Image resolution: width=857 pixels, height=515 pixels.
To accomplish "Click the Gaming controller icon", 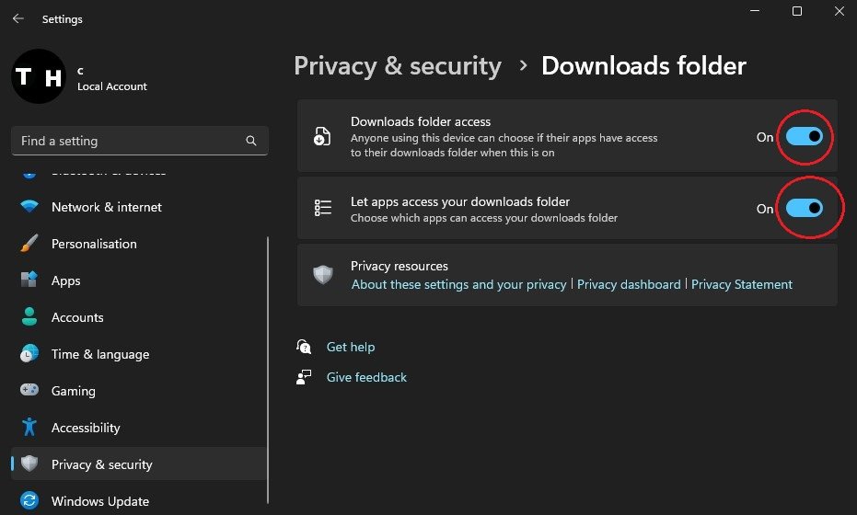I will tap(29, 391).
